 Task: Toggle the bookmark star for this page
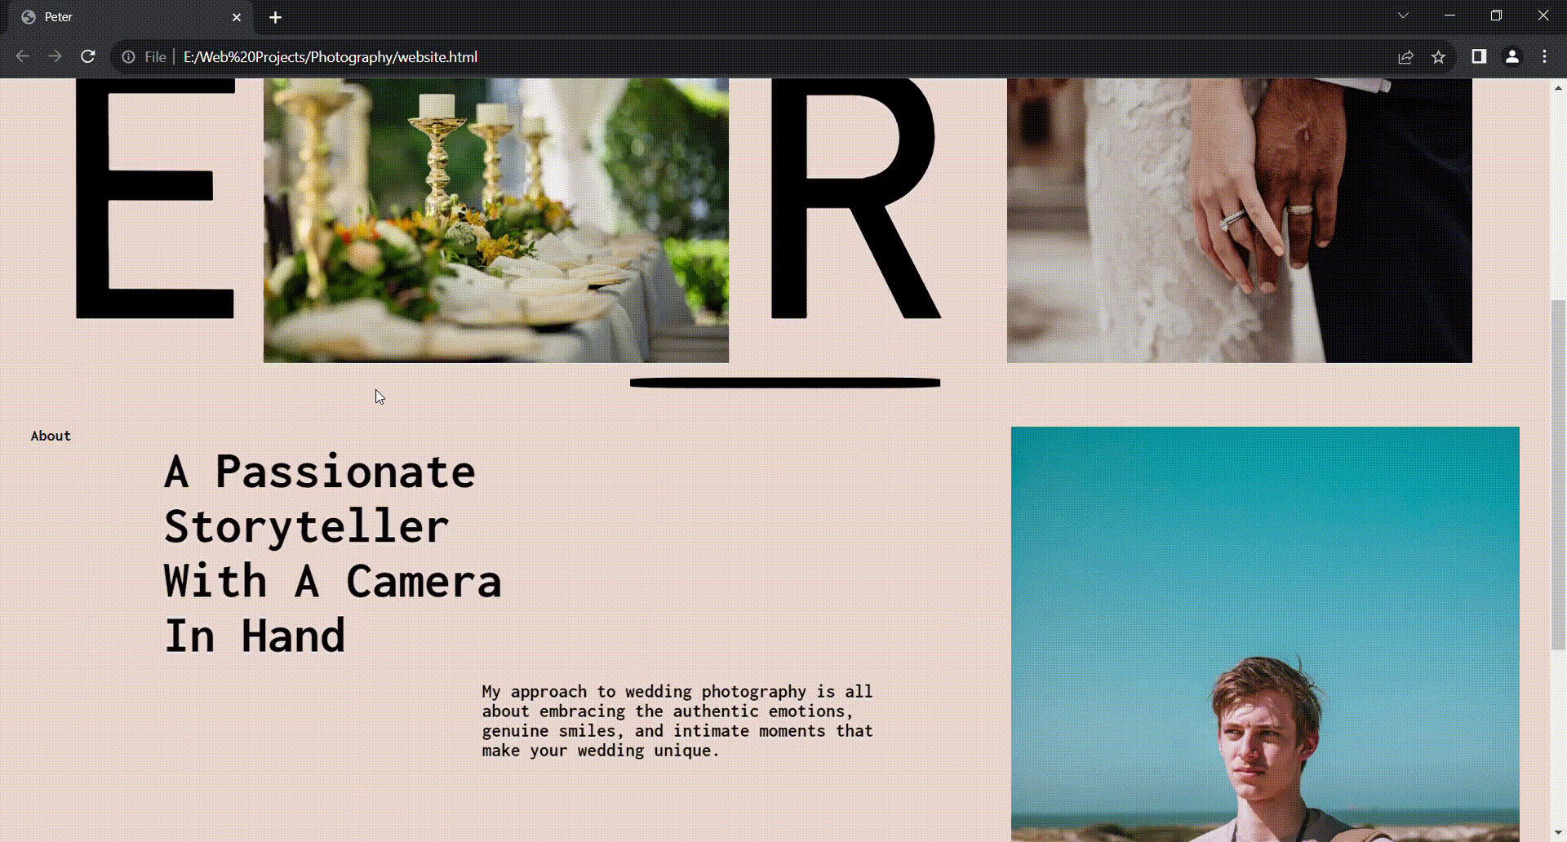pos(1439,56)
